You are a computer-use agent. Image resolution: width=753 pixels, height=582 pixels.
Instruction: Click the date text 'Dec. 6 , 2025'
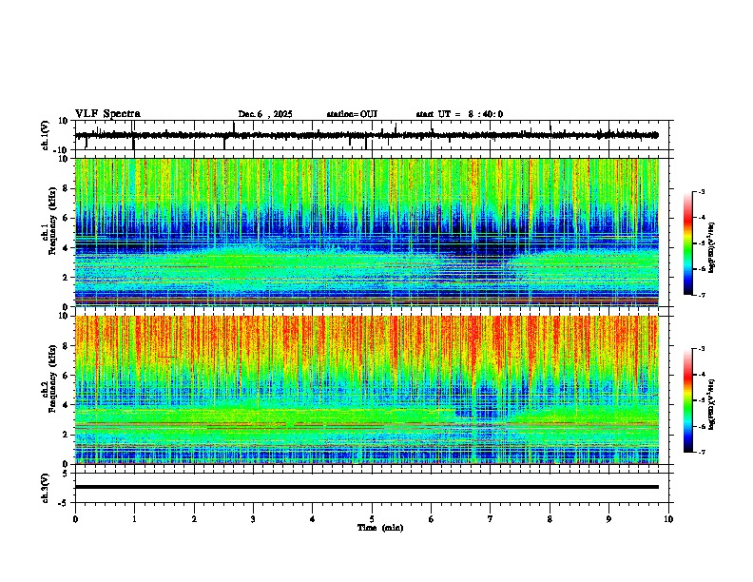coord(265,114)
